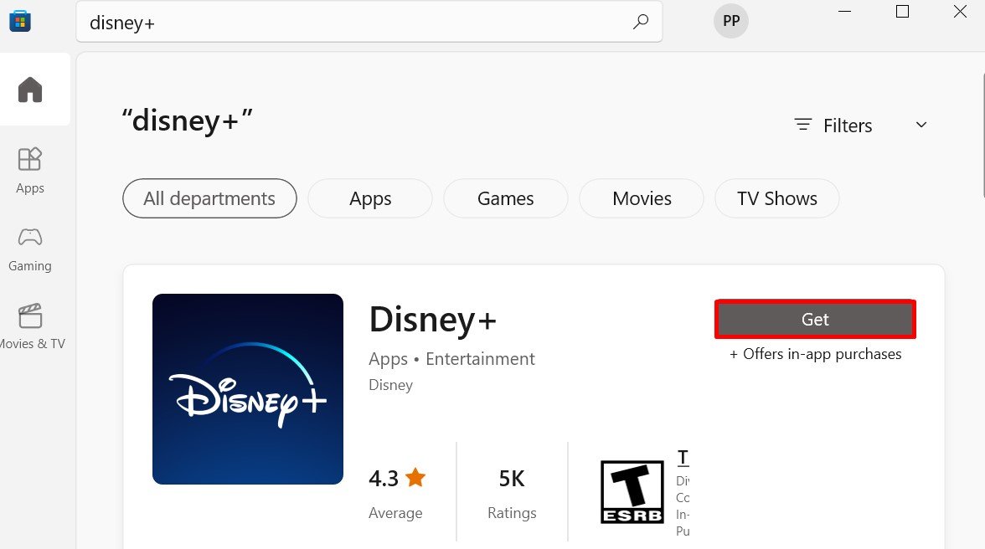
Task: Go to Gaming section in sidebar
Action: [x=30, y=249]
